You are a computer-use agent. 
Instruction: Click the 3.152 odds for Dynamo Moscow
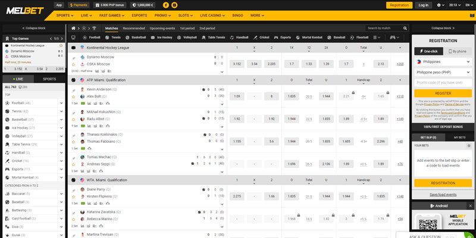click(237, 64)
